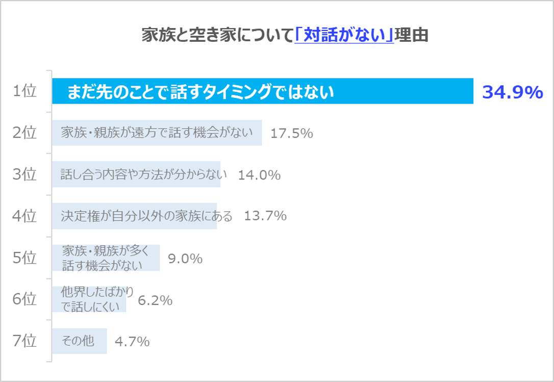Click the 17.5% value label

coord(291,134)
